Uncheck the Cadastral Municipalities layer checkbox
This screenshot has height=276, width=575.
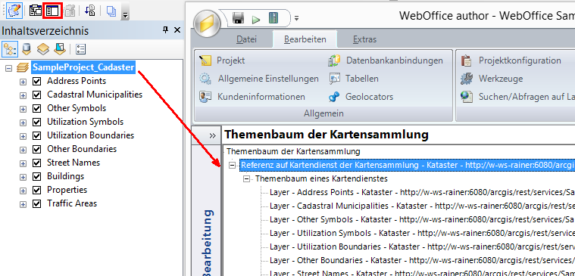tap(36, 95)
